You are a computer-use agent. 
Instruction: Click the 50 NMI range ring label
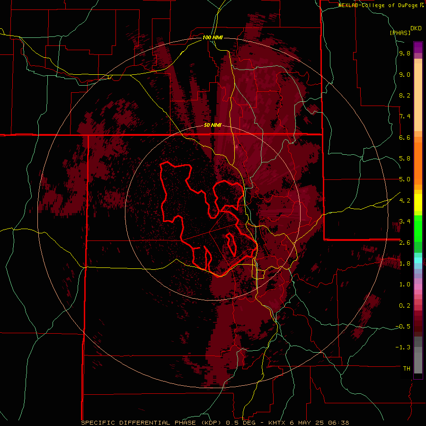(x=213, y=125)
